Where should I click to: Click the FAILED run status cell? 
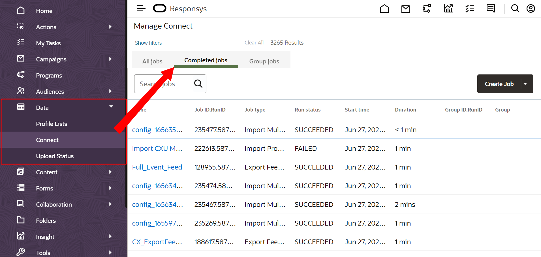coord(306,148)
